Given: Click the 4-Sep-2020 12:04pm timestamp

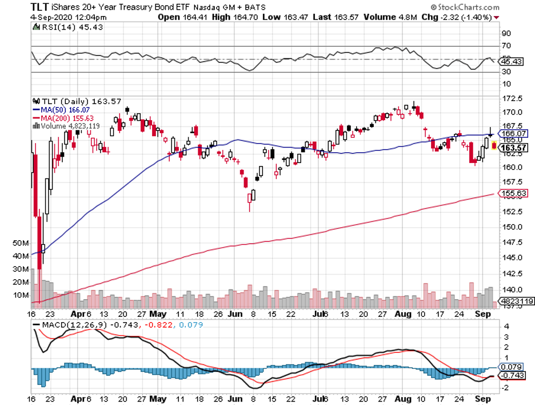Looking at the screenshot, I should pos(68,17).
